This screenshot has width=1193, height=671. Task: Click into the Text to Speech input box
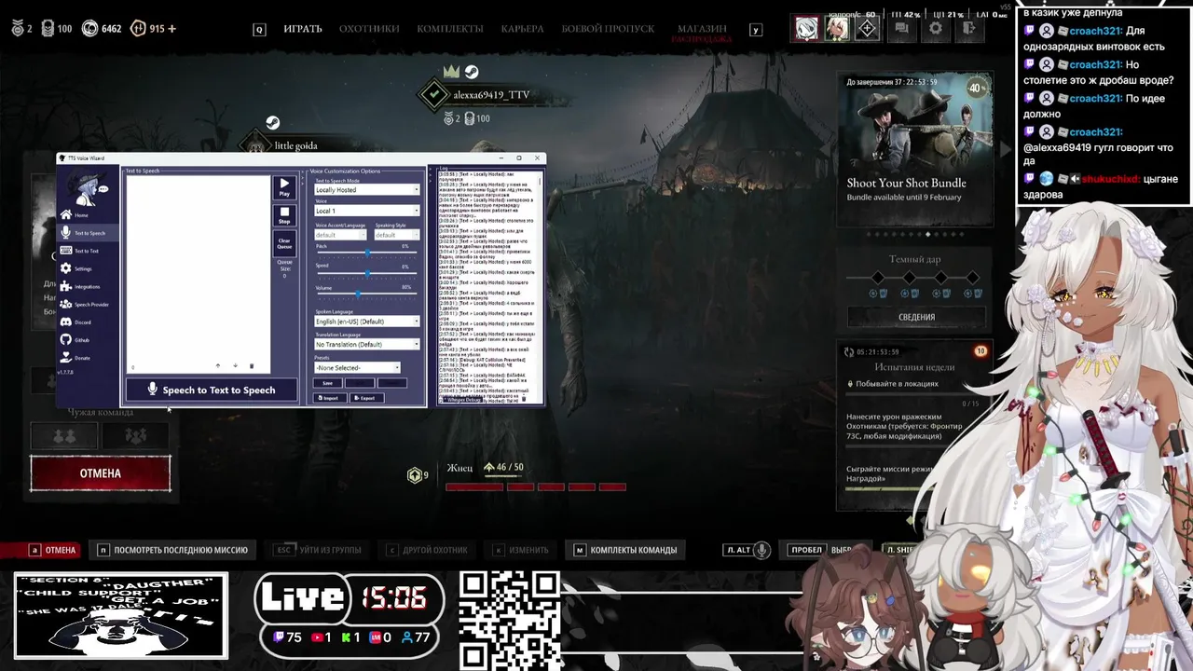coord(198,272)
